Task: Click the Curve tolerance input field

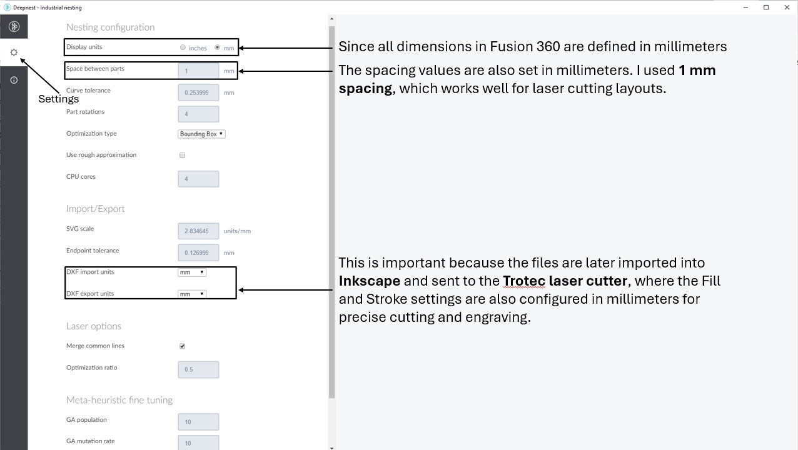Action: pos(198,92)
